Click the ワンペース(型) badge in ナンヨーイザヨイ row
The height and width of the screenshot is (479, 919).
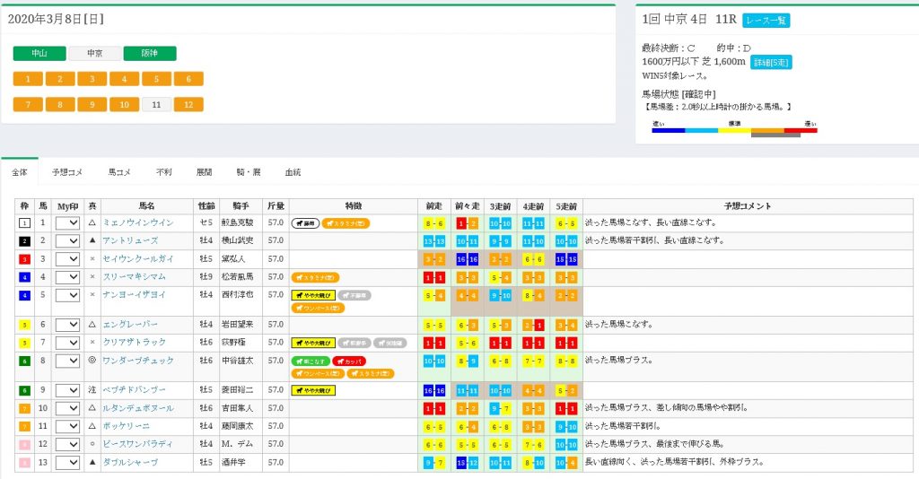319,307
